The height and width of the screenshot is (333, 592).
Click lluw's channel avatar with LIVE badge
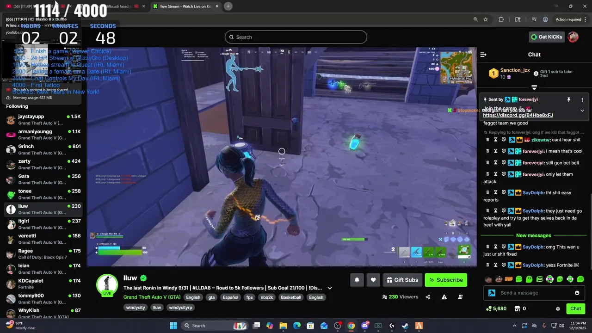pos(107,285)
